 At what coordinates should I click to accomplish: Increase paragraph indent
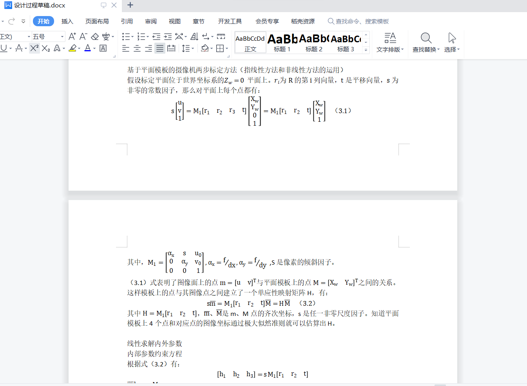168,36
